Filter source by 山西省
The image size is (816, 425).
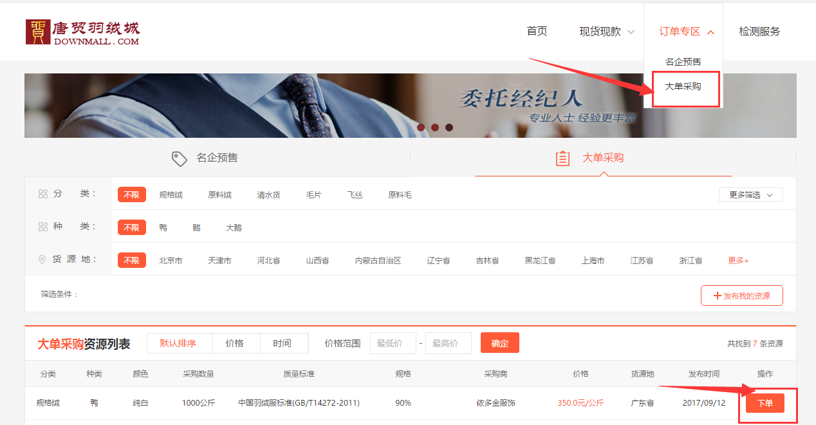tap(318, 260)
